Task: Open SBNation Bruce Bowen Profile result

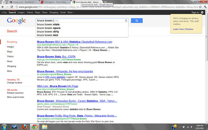Action: [x=77, y=116]
